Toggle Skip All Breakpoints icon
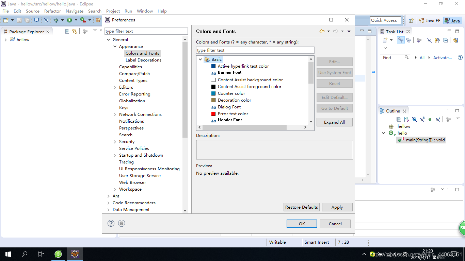Image resolution: width=465 pixels, height=261 pixels. [x=46, y=20]
